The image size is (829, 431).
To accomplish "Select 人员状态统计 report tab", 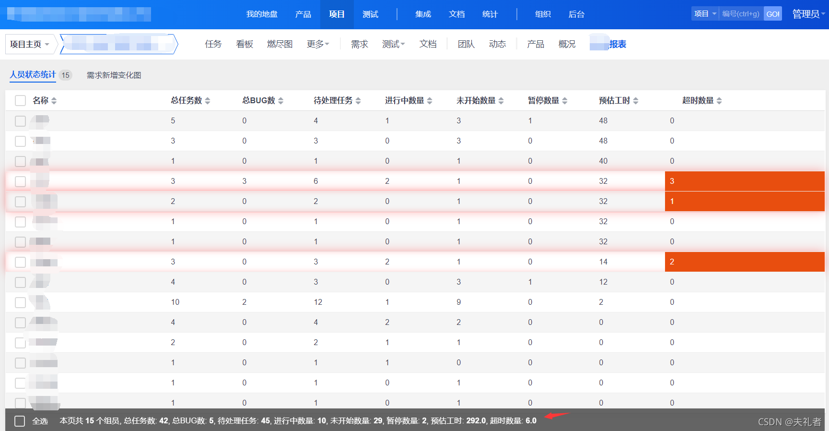I will 33,74.
